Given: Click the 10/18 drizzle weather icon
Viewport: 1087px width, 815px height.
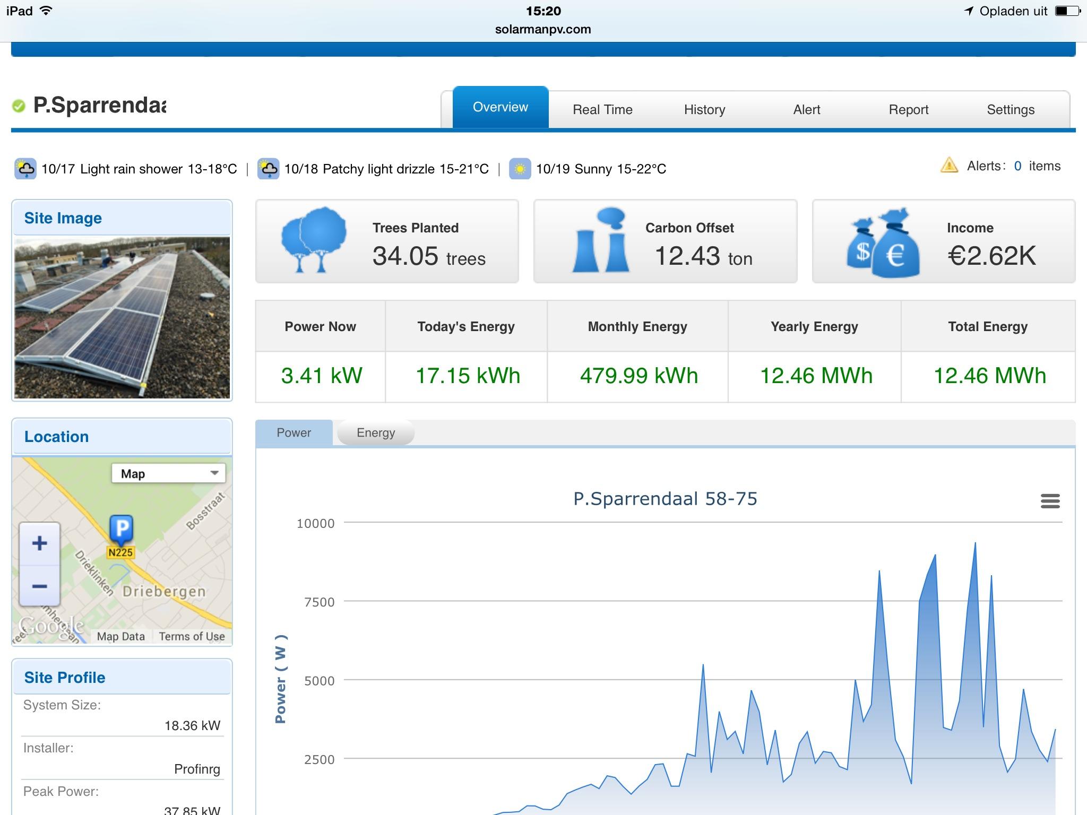Looking at the screenshot, I should pos(268,169).
